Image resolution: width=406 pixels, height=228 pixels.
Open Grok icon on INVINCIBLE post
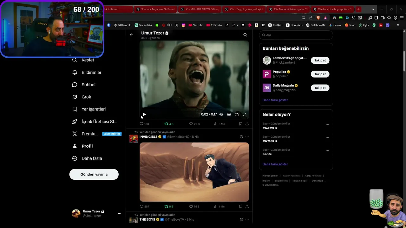[241, 137]
